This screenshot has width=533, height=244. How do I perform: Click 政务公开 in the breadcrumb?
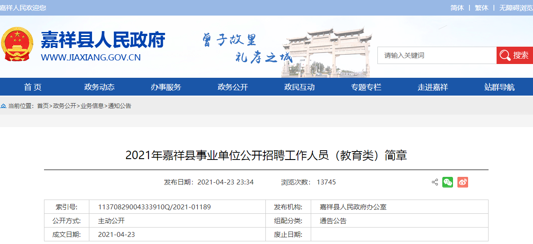64,106
